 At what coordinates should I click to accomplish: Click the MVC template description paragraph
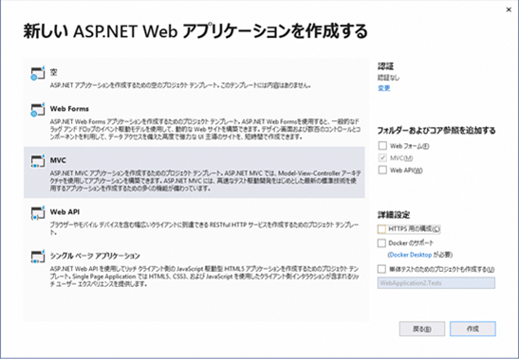(x=205, y=181)
